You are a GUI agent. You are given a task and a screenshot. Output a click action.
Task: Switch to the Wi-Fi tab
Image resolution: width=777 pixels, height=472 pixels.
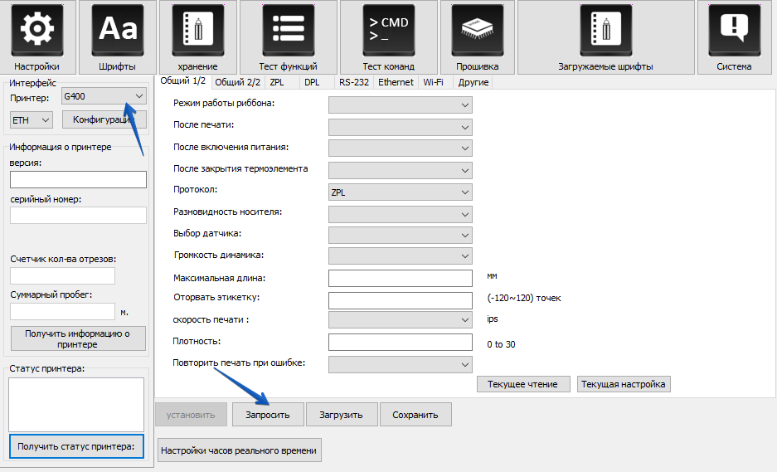click(433, 82)
